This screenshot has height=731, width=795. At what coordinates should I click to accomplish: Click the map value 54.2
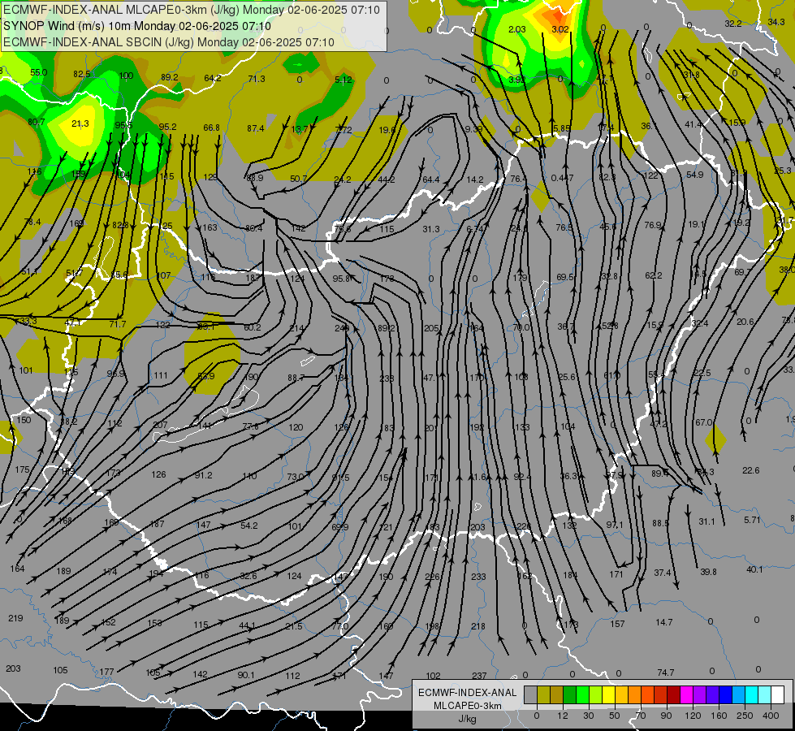(249, 526)
